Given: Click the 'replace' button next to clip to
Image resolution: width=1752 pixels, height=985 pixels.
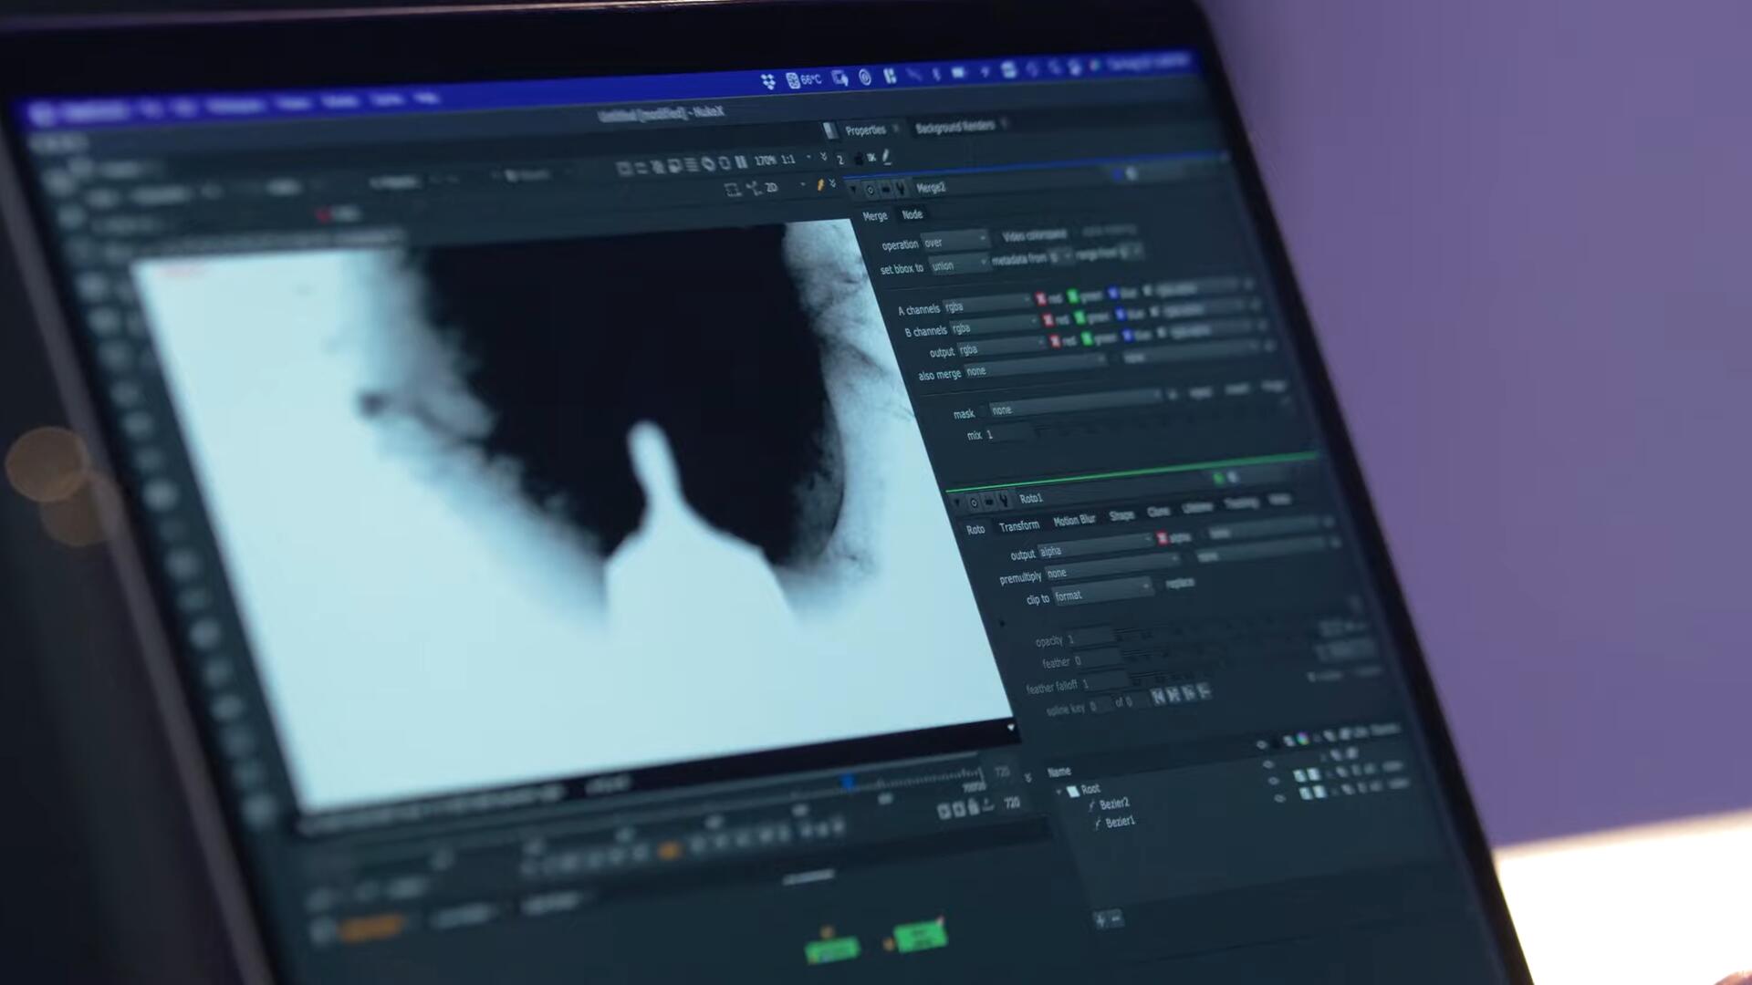Looking at the screenshot, I should pyautogui.click(x=1181, y=585).
